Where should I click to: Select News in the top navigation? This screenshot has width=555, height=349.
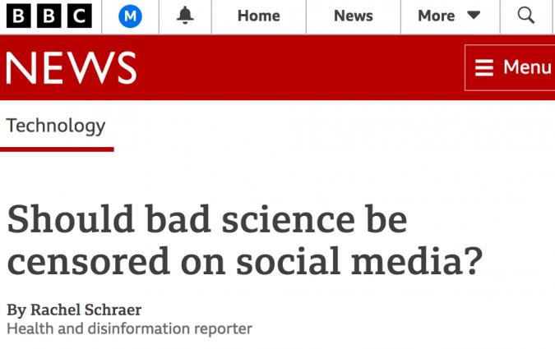354,16
